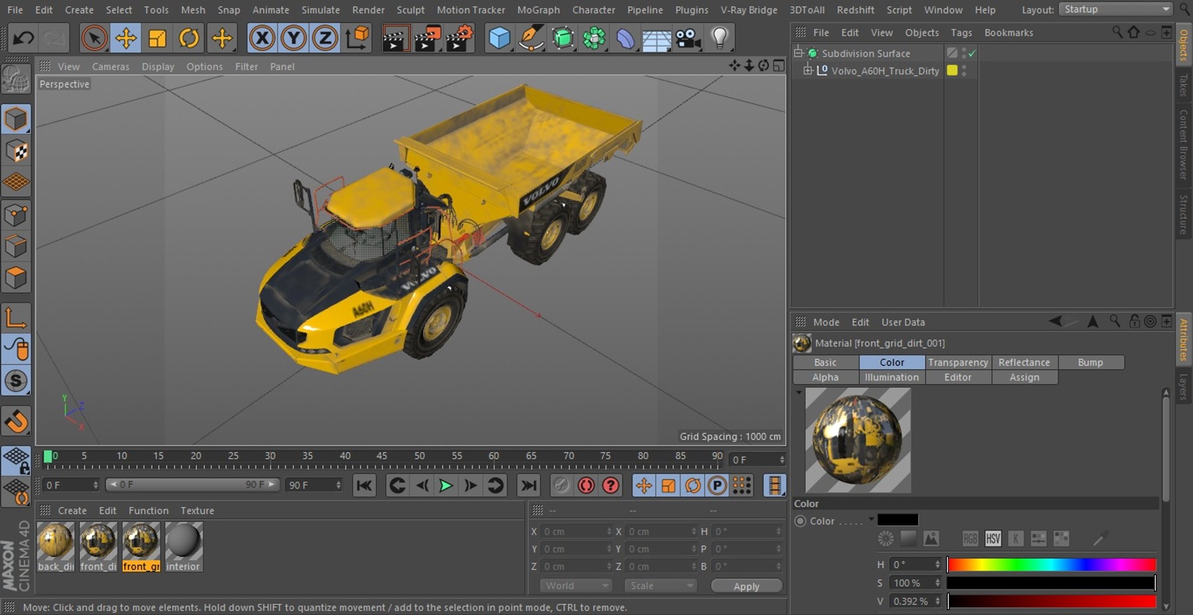Open the MoGraph cloner/array icon
The width and height of the screenshot is (1193, 615).
point(594,38)
